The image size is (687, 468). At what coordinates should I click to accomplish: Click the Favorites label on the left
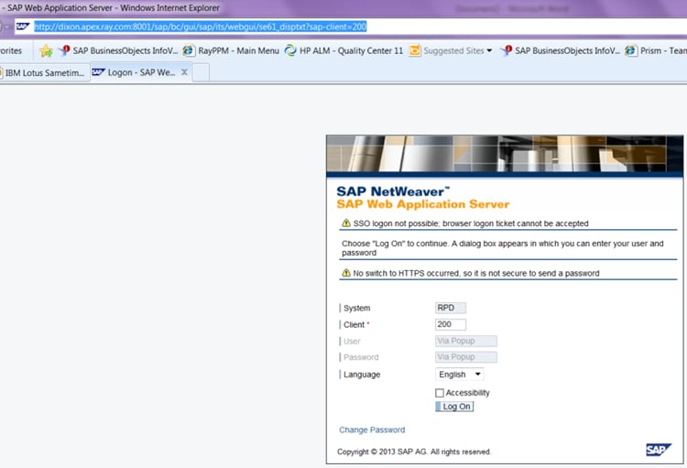[11, 51]
